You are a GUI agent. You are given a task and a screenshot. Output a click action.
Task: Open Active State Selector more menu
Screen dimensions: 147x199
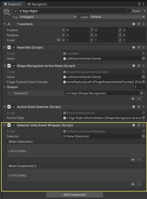pos(144,107)
